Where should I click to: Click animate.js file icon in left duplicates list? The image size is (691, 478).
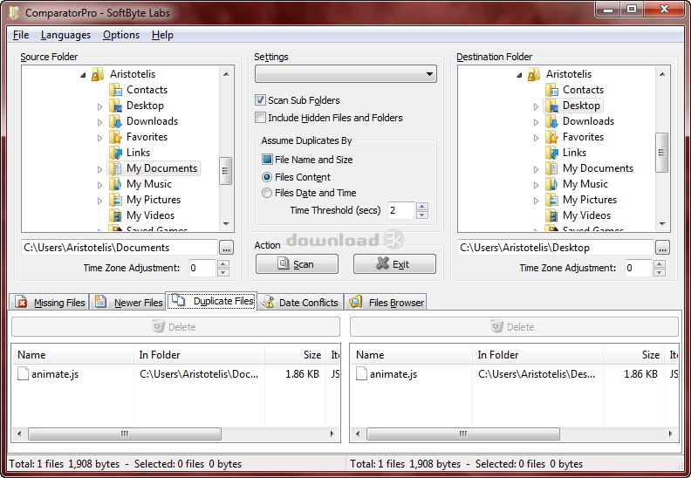[23, 374]
